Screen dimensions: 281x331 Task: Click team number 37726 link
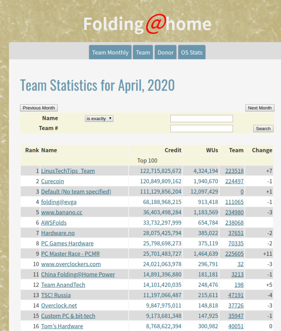tap(236, 305)
